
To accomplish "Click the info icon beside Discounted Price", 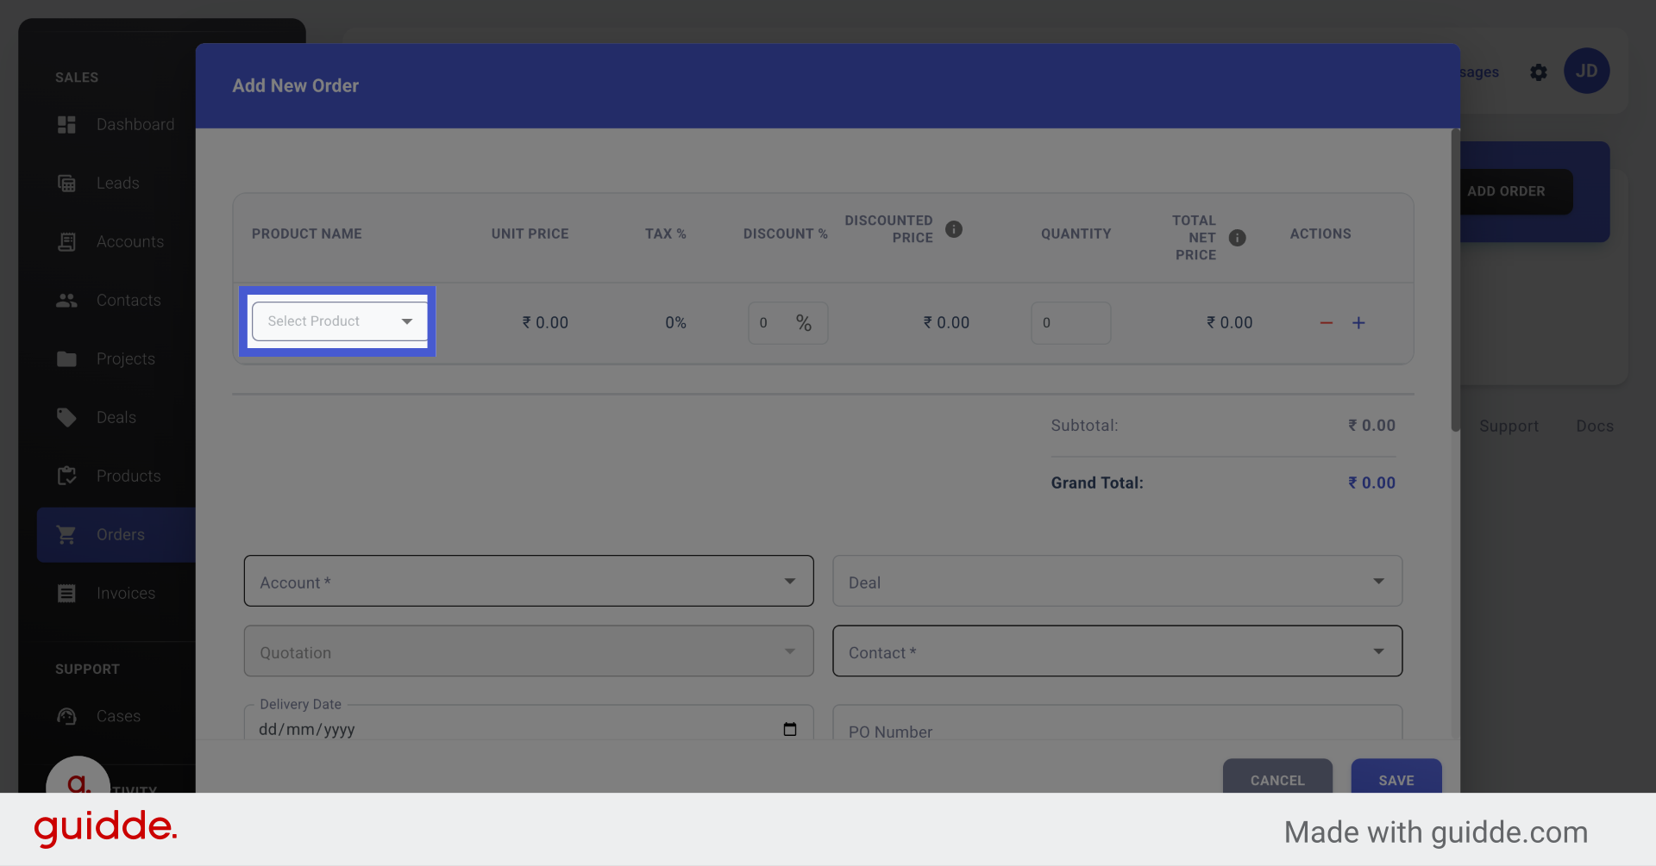I will click(x=954, y=229).
